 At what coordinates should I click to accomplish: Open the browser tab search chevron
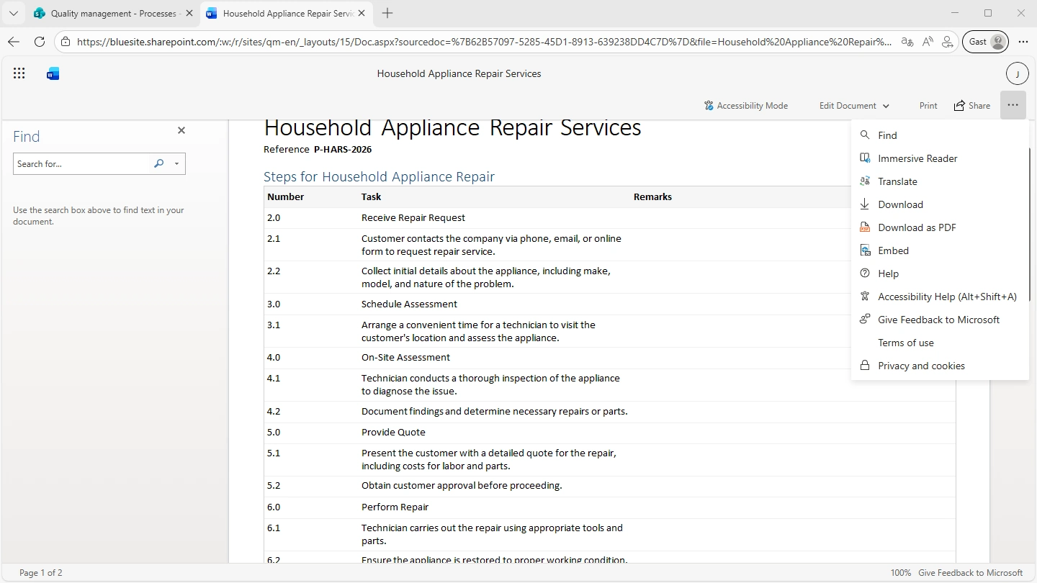13,13
